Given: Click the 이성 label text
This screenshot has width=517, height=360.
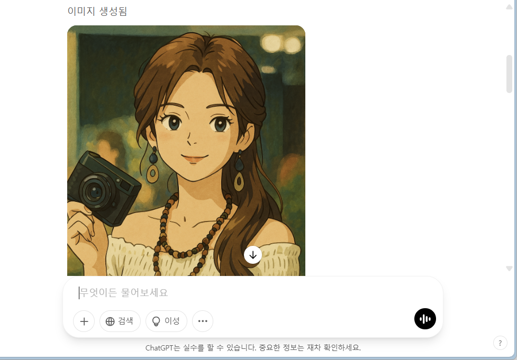Looking at the screenshot, I should [172, 321].
